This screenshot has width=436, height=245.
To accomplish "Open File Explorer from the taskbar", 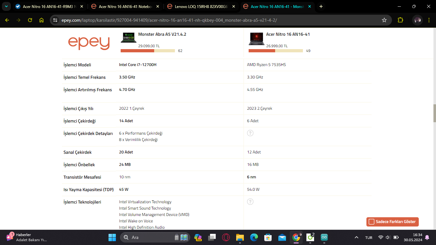I will [240, 237].
